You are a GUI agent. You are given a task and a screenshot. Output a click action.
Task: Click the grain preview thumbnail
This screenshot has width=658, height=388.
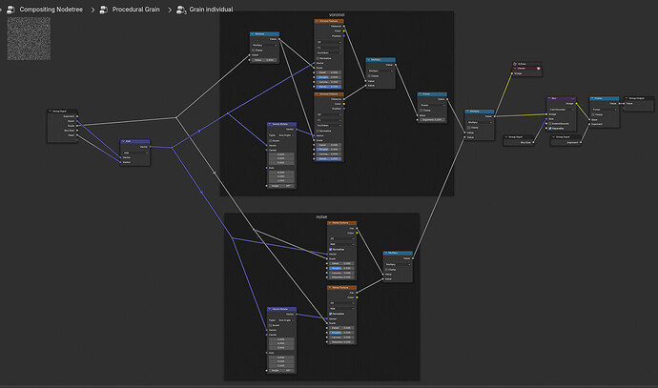point(29,38)
